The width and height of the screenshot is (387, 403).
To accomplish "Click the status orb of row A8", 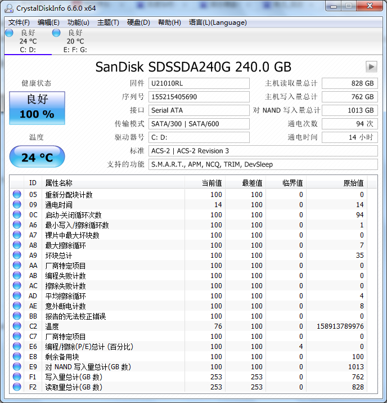I will click(17, 245).
